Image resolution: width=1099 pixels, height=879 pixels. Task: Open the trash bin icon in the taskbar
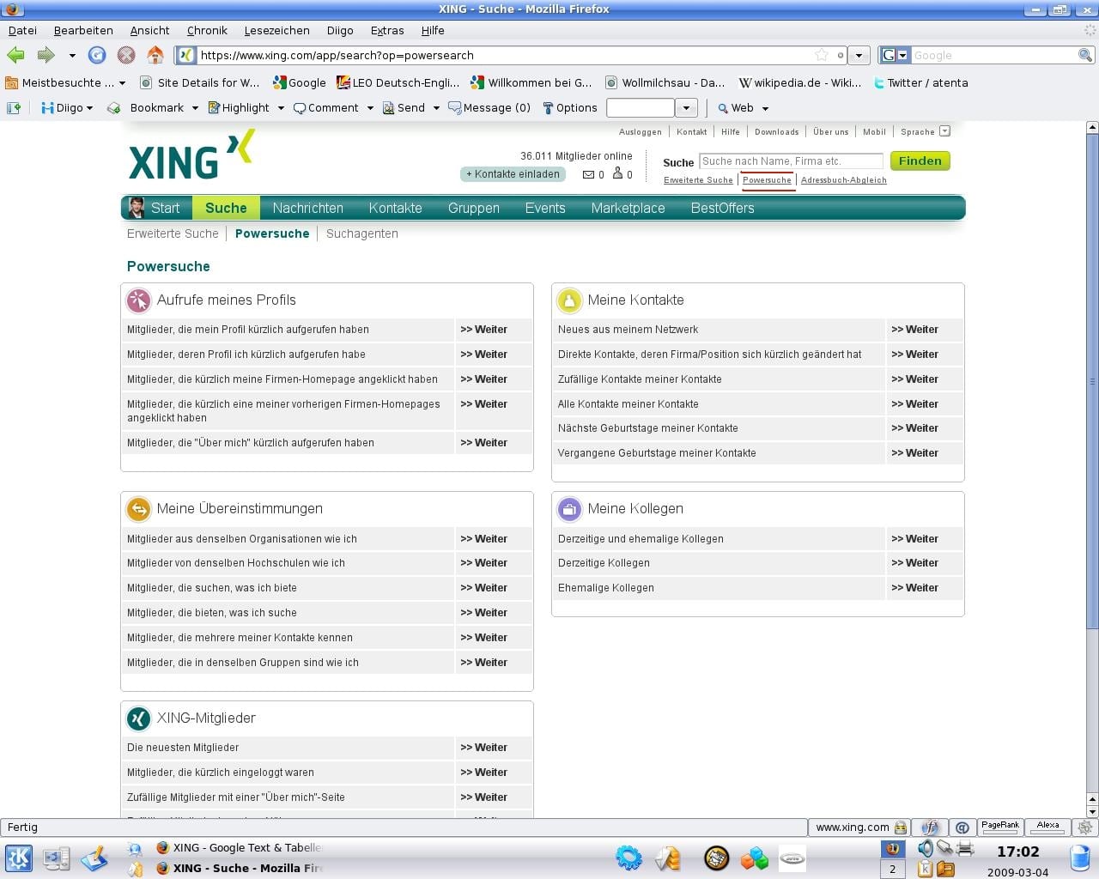tap(1080, 858)
